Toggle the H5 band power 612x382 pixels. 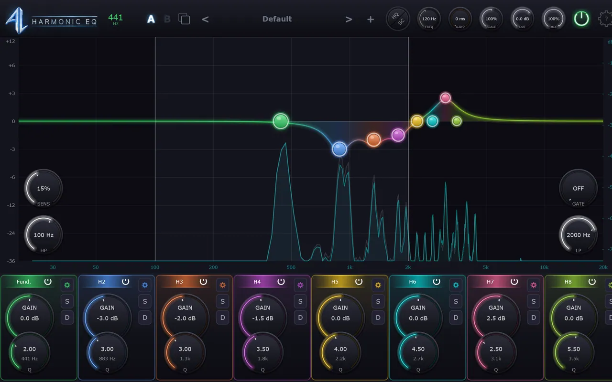359,282
